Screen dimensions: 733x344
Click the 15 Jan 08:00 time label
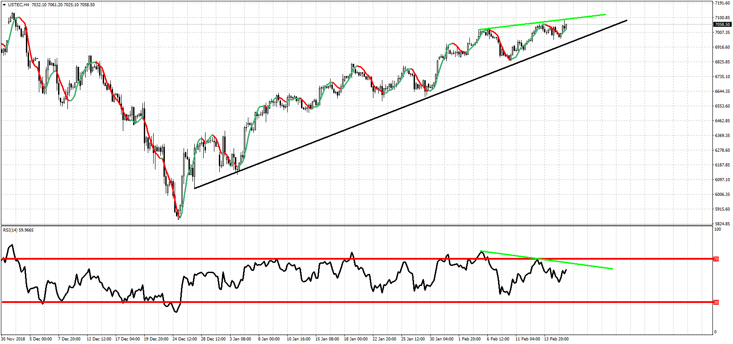pyautogui.click(x=327, y=339)
